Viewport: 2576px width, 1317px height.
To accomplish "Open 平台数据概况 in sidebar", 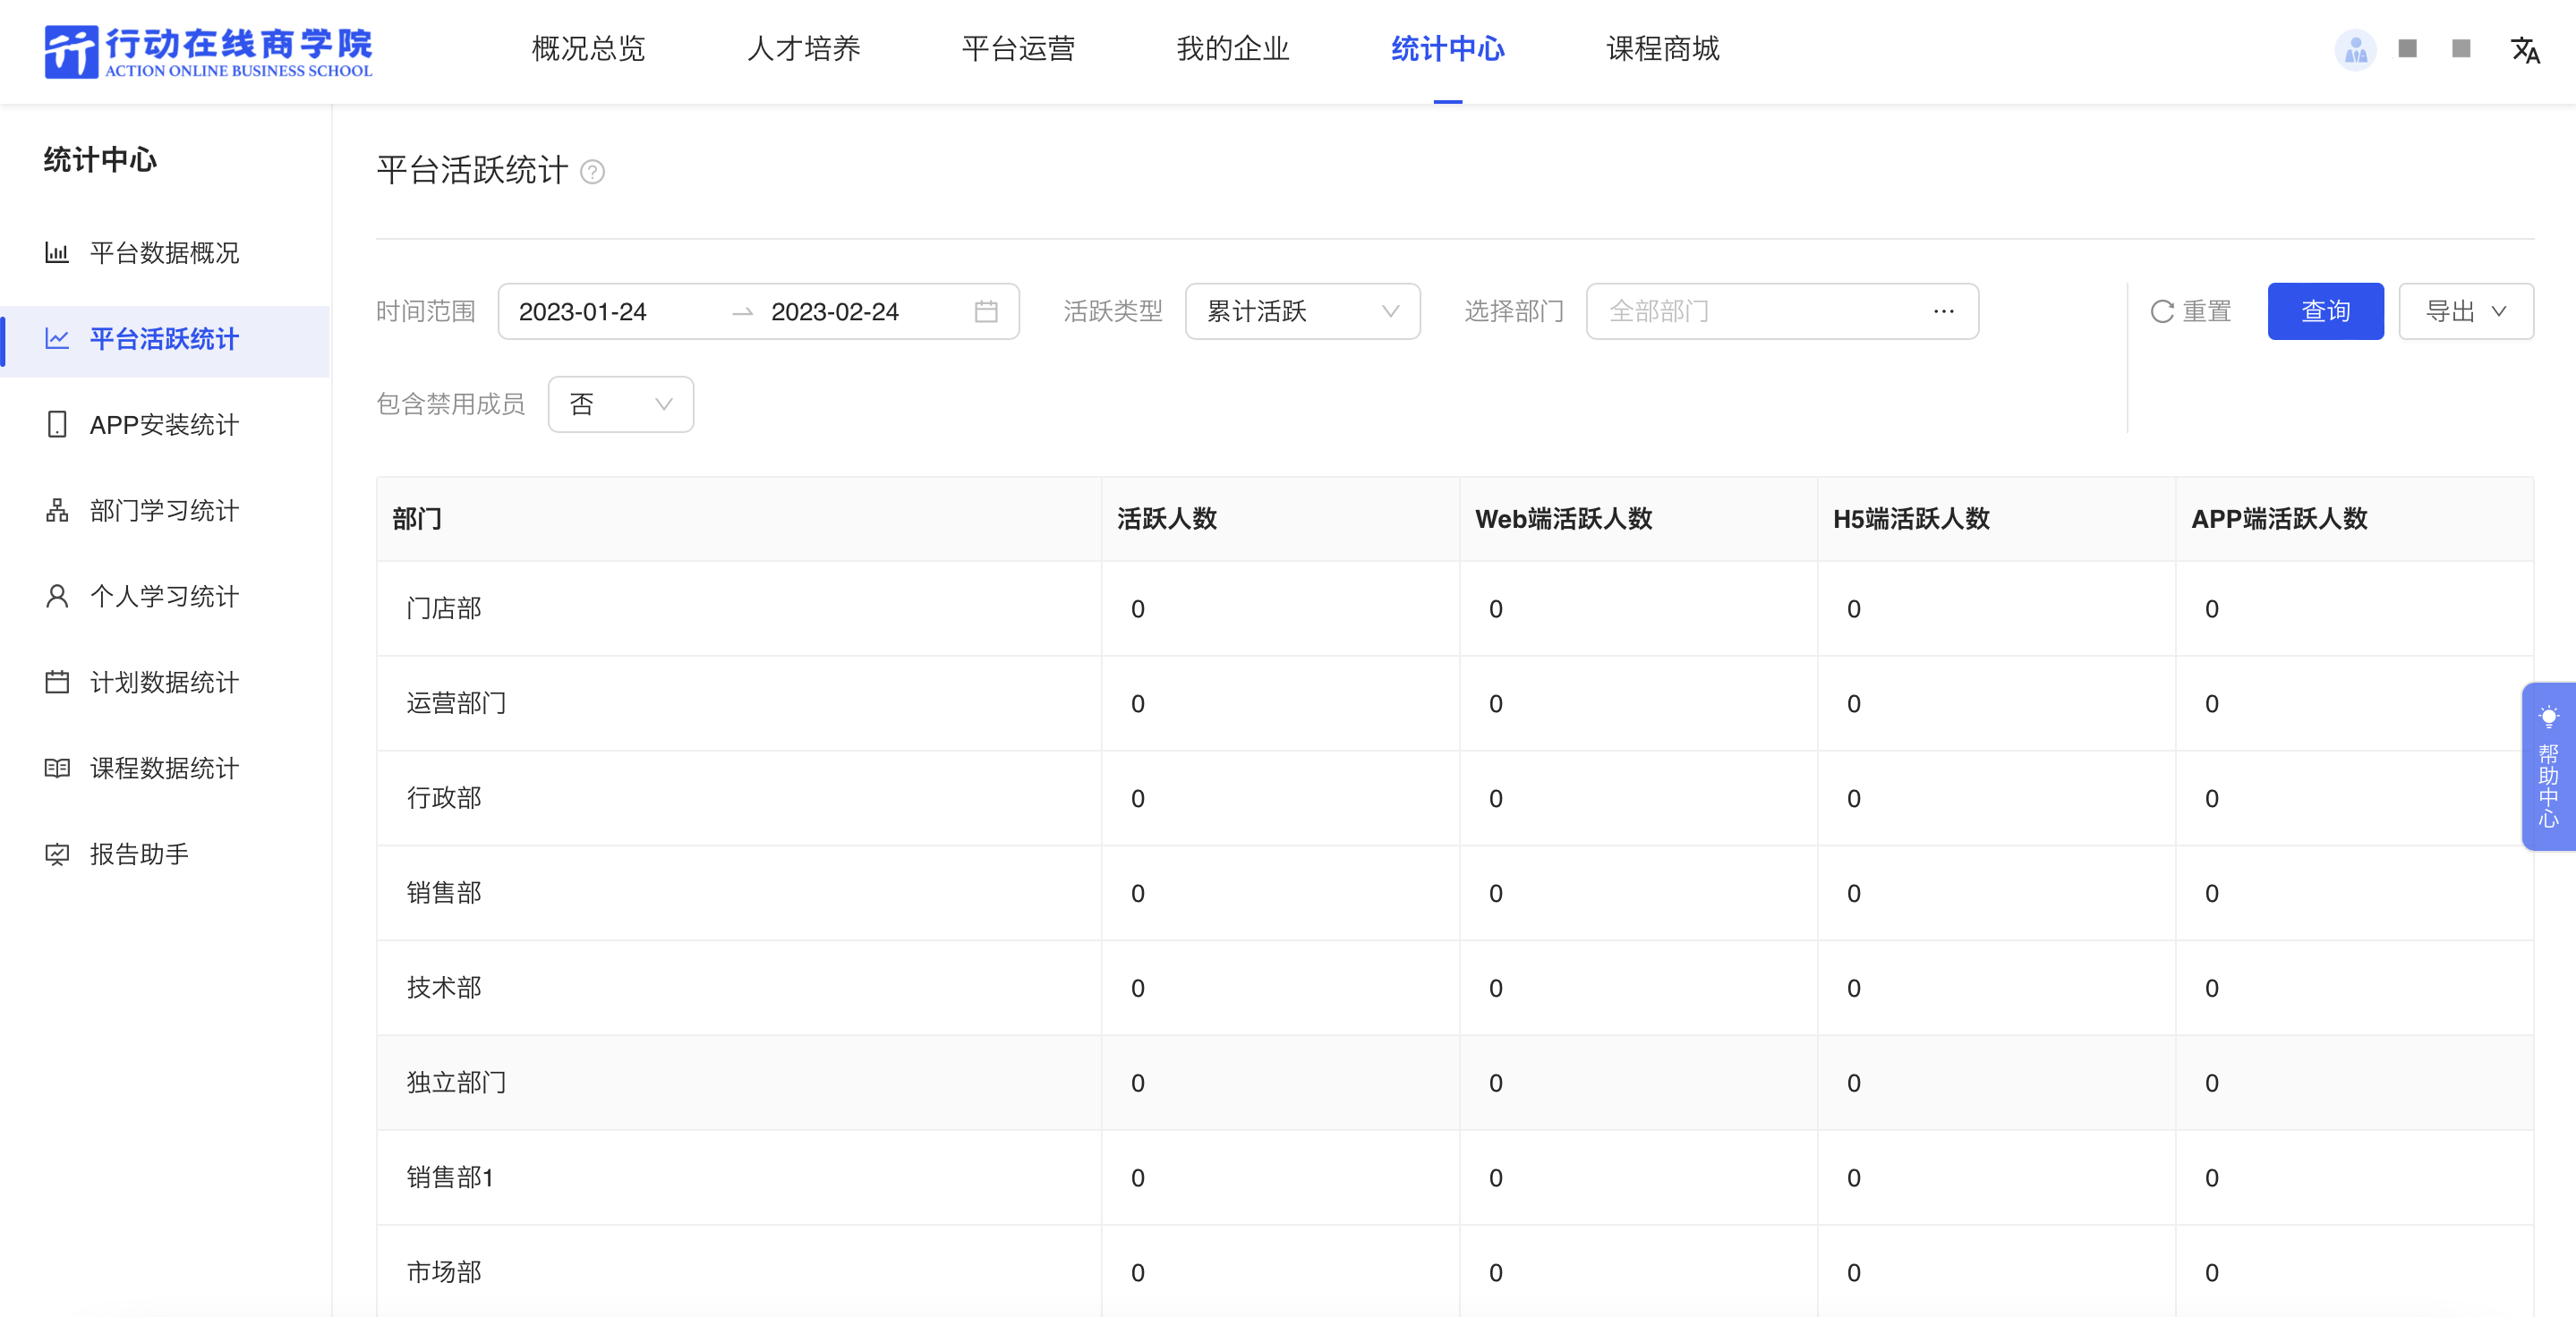I will point(165,251).
